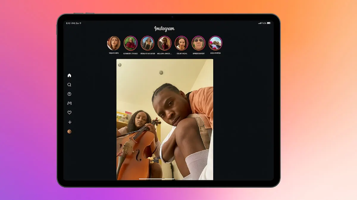The width and height of the screenshot is (357, 200).
Task: Tap the story labeled ESLAF-INCKL
Action: pos(181,43)
